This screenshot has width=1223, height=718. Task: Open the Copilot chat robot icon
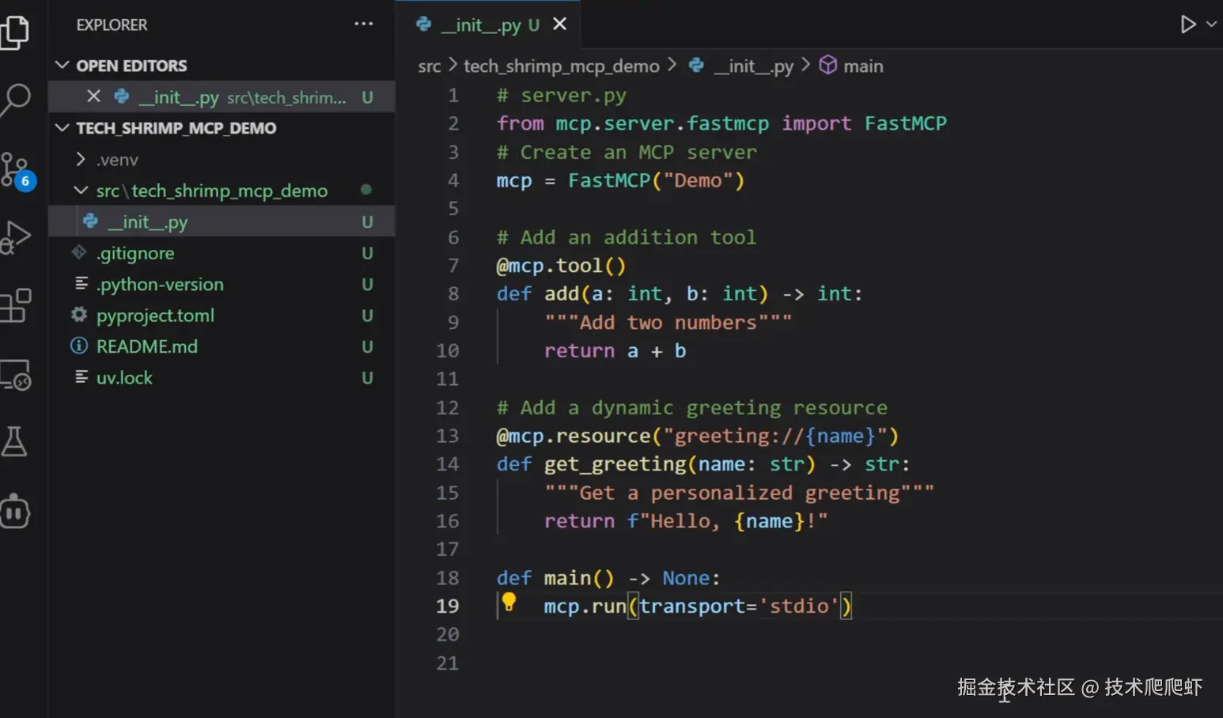point(15,511)
